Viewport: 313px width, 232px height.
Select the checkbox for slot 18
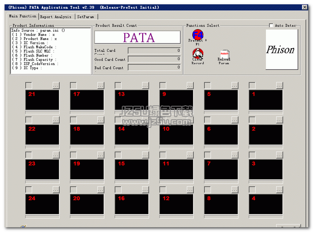point(74,120)
